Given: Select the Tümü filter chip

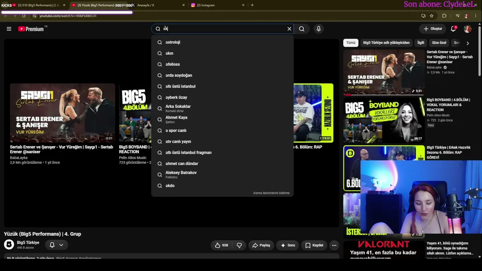Looking at the screenshot, I should [351, 43].
